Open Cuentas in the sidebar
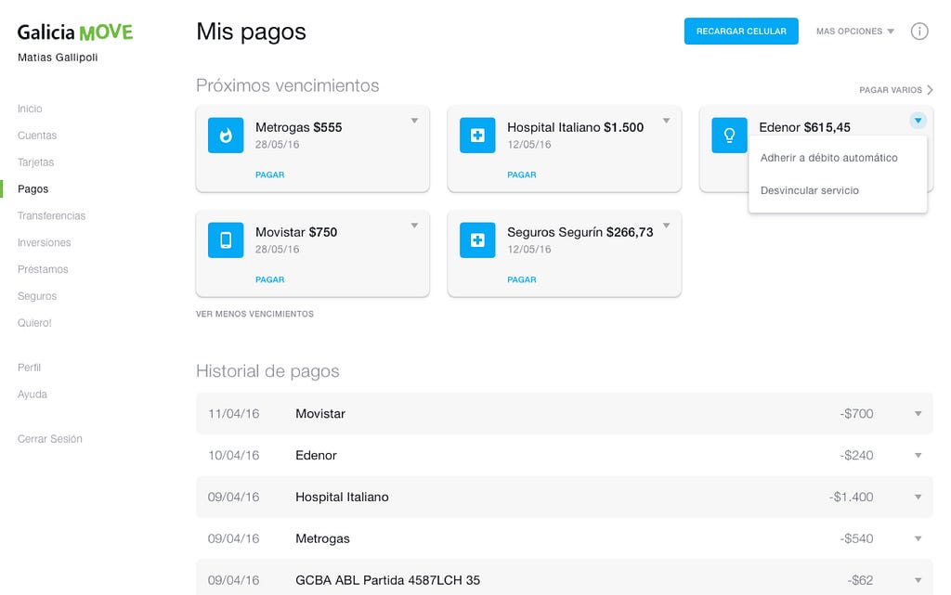Viewport: 951px width, 595px height. click(37, 136)
